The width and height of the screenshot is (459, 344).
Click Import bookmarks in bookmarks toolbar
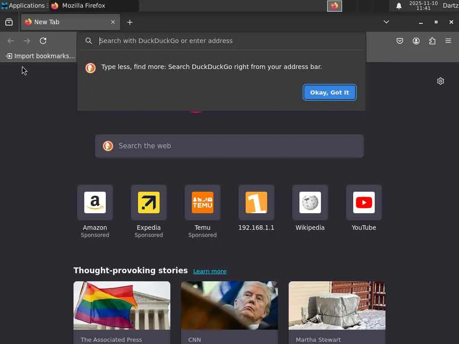pyautogui.click(x=40, y=56)
